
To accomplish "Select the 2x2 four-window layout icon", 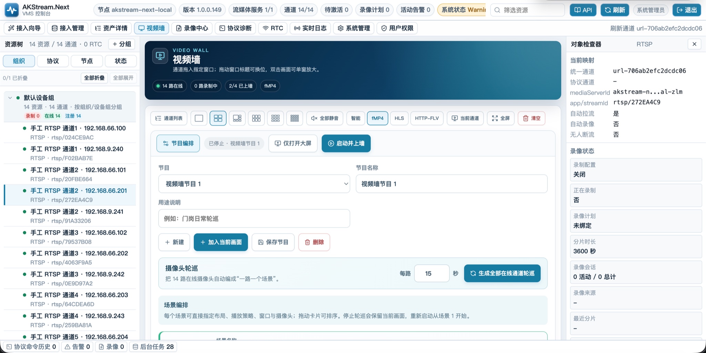I will click(218, 118).
